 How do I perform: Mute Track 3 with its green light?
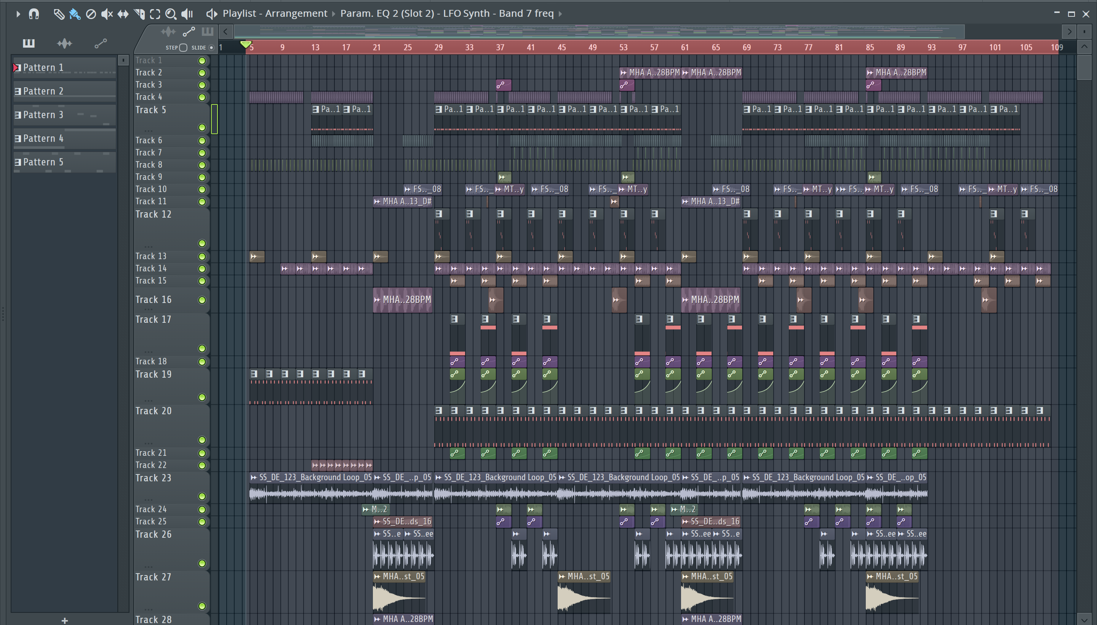201,85
